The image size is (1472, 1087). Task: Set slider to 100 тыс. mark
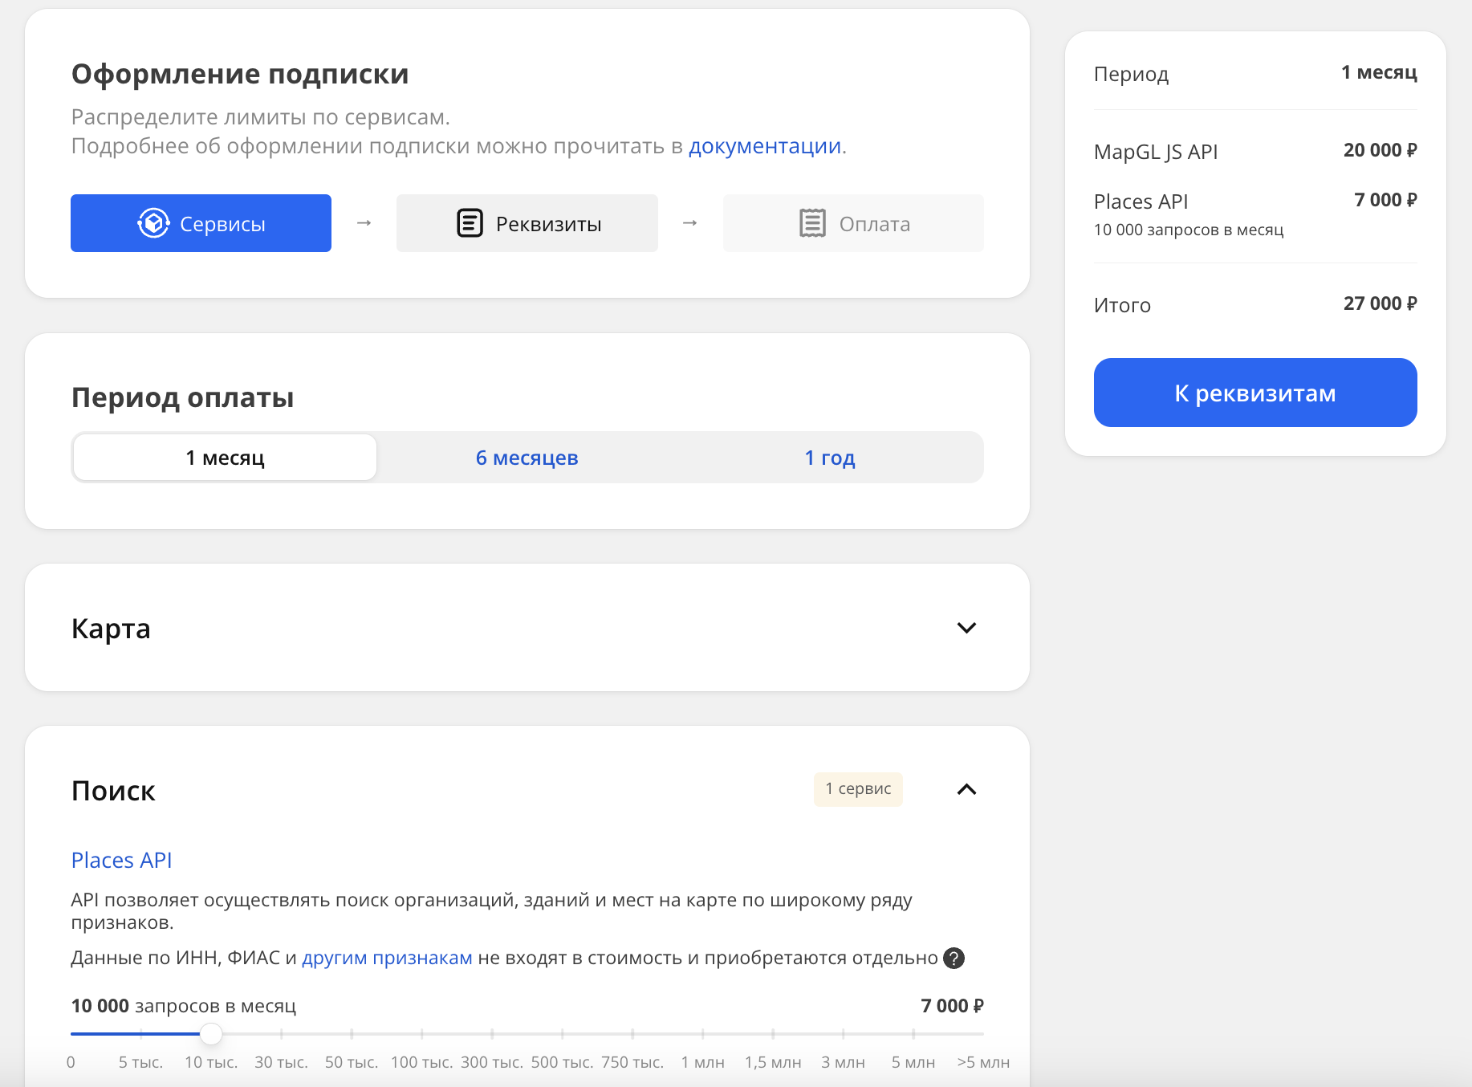pos(422,1034)
